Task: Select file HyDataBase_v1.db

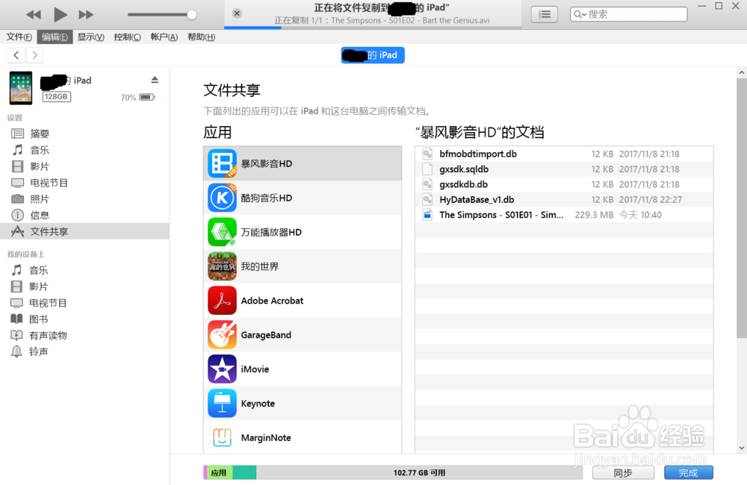Action: [564, 199]
